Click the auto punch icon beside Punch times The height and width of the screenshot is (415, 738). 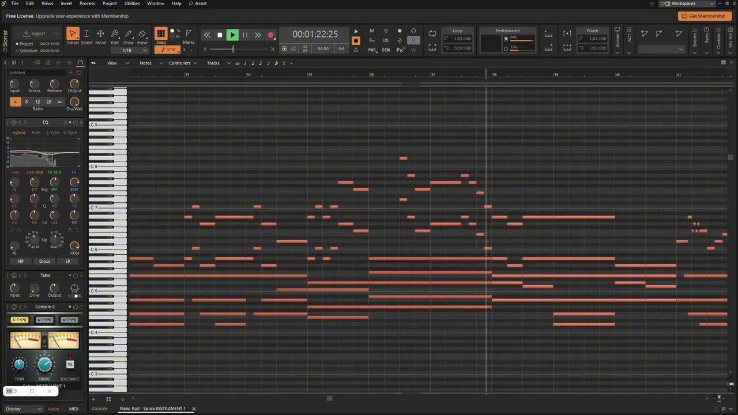point(567,33)
